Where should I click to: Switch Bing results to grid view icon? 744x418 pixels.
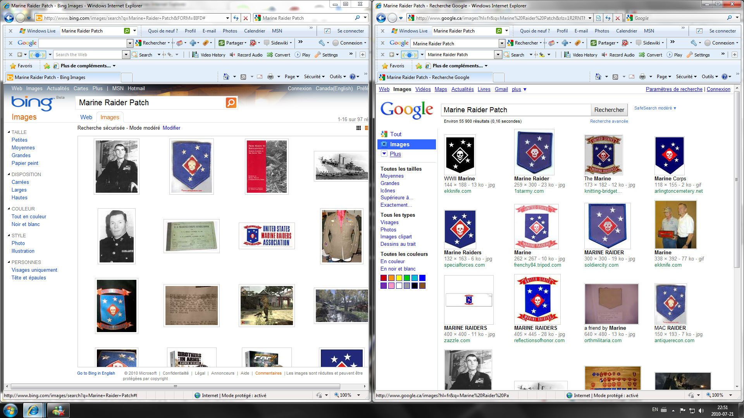pyautogui.click(x=358, y=128)
